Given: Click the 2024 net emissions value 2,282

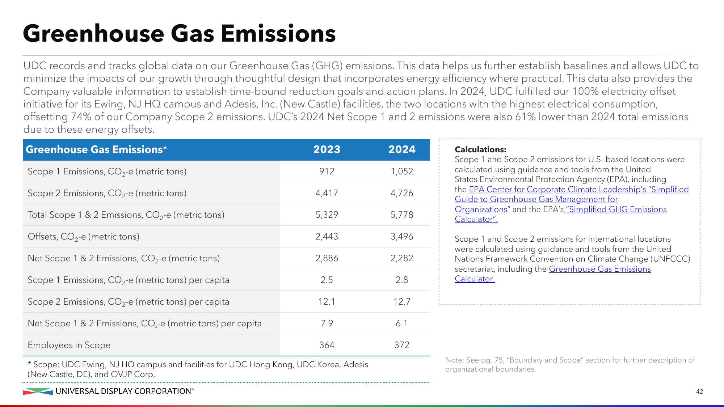Looking at the screenshot, I should coord(402,258).
